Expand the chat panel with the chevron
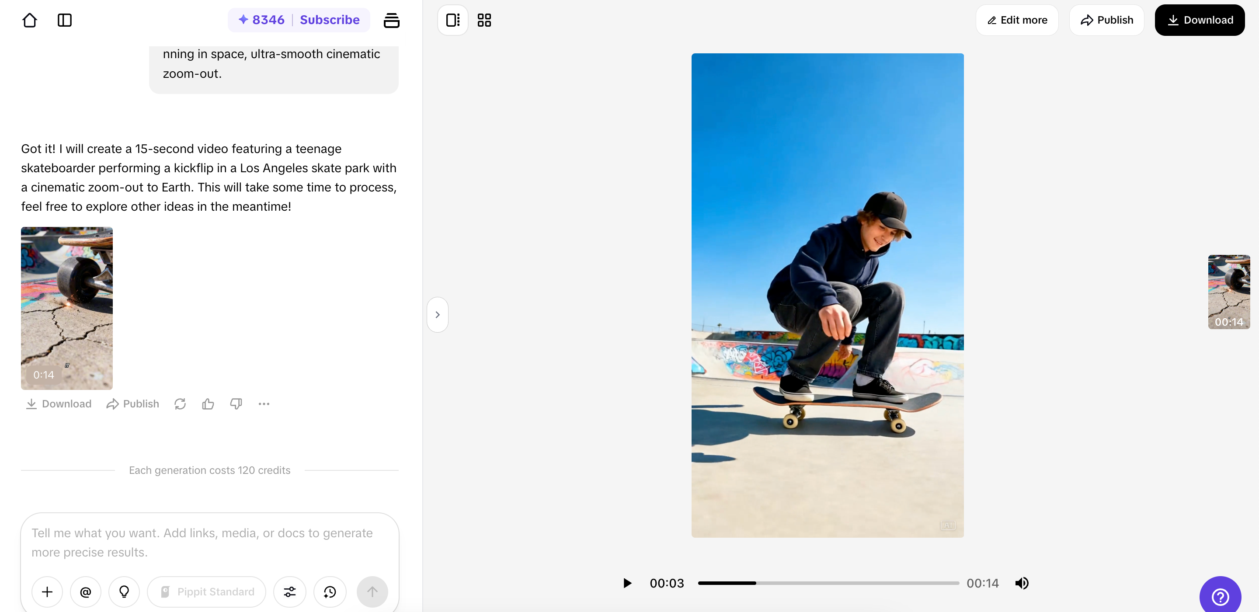Image resolution: width=1259 pixels, height=612 pixels. coord(438,314)
